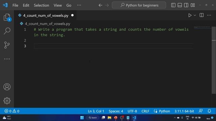Open the Manage gear icon

click(7, 101)
